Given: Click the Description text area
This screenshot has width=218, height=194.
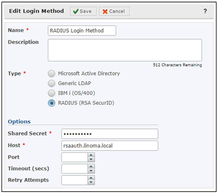Looking at the screenshot, I should pos(125,50).
